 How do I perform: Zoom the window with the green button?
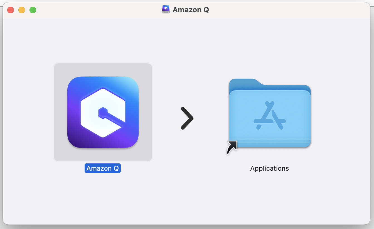pos(33,10)
